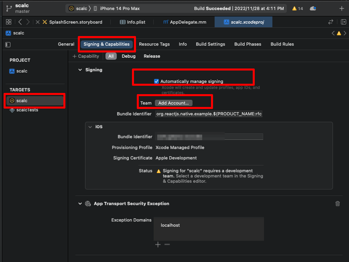The image size is (349, 262).
Task: Open the Info tab
Action: coord(183,44)
